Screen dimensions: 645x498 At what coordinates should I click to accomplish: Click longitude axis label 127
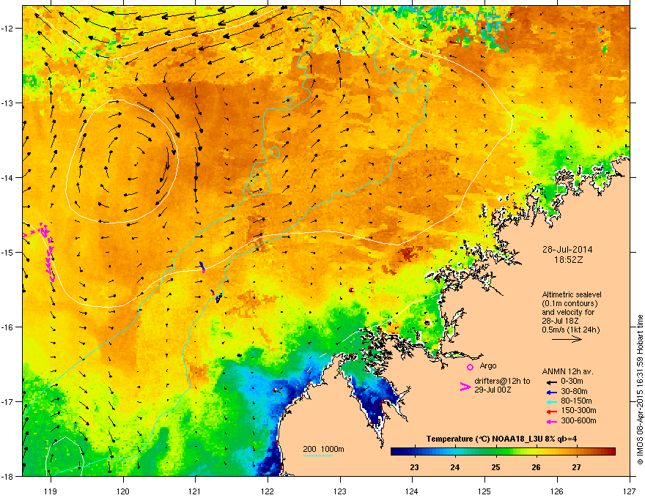coord(630,491)
